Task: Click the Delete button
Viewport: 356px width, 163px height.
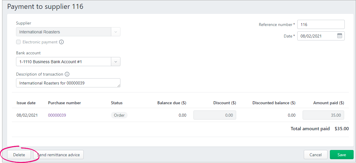Action: 19,155
